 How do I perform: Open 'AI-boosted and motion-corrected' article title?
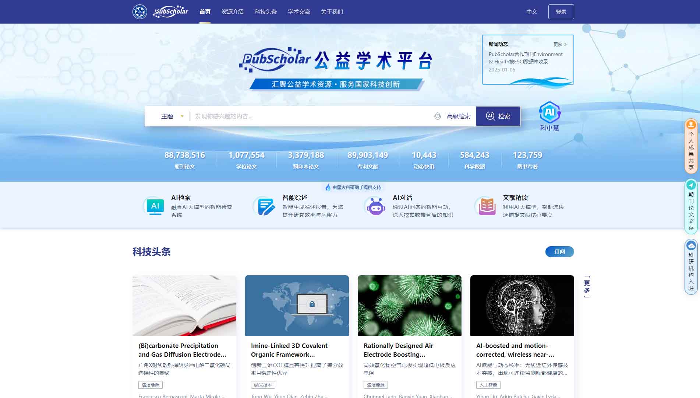515,350
